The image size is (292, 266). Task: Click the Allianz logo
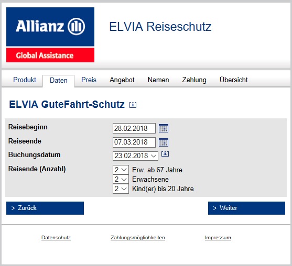(50, 27)
